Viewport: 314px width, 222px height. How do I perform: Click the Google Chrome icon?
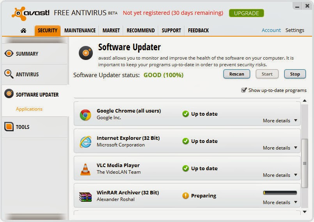[85, 115]
